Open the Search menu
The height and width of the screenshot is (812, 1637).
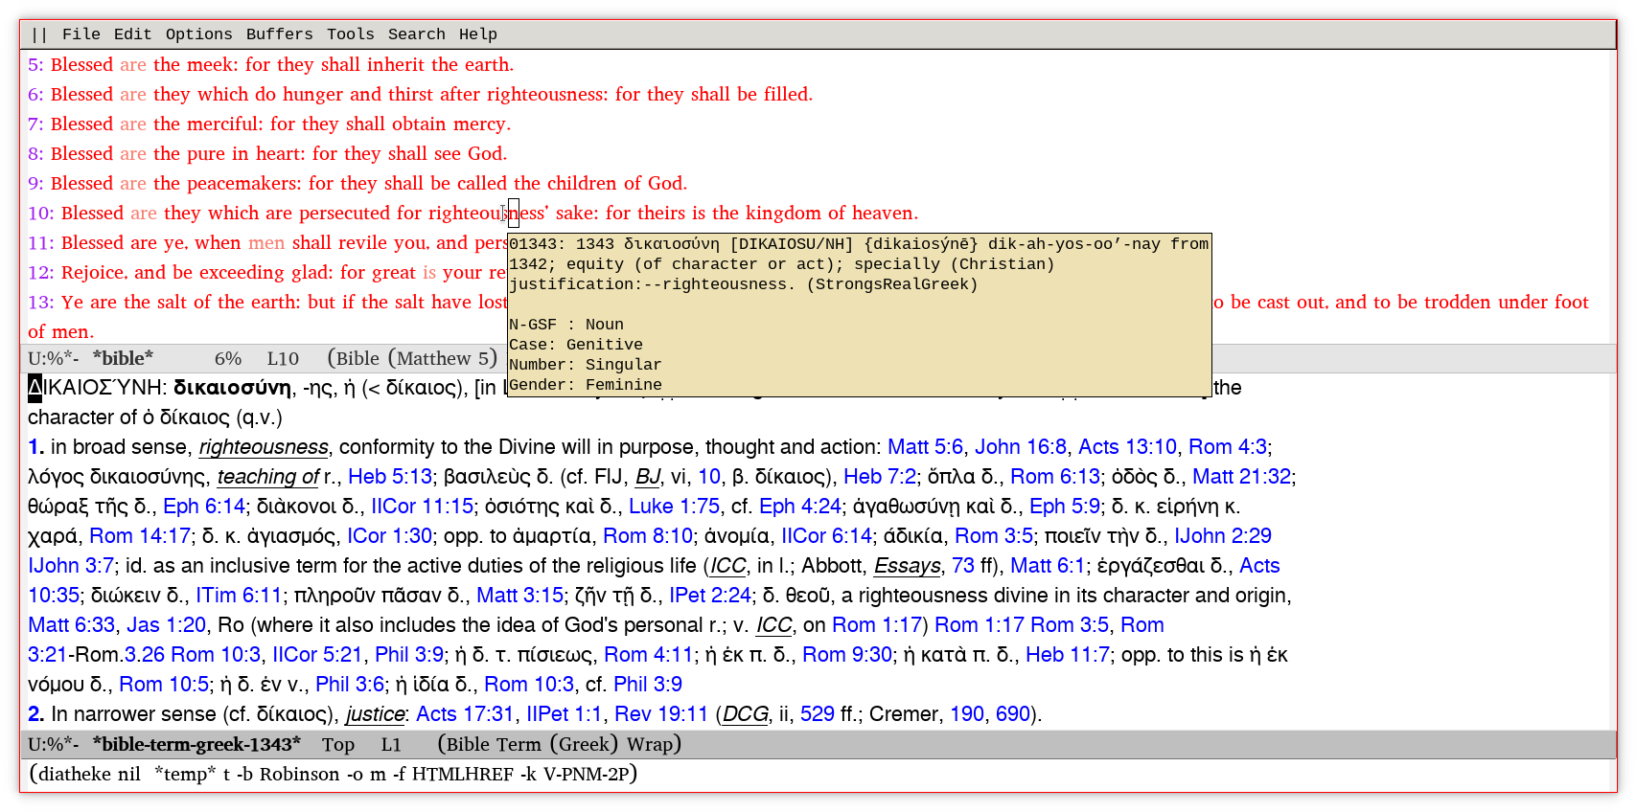coord(416,34)
